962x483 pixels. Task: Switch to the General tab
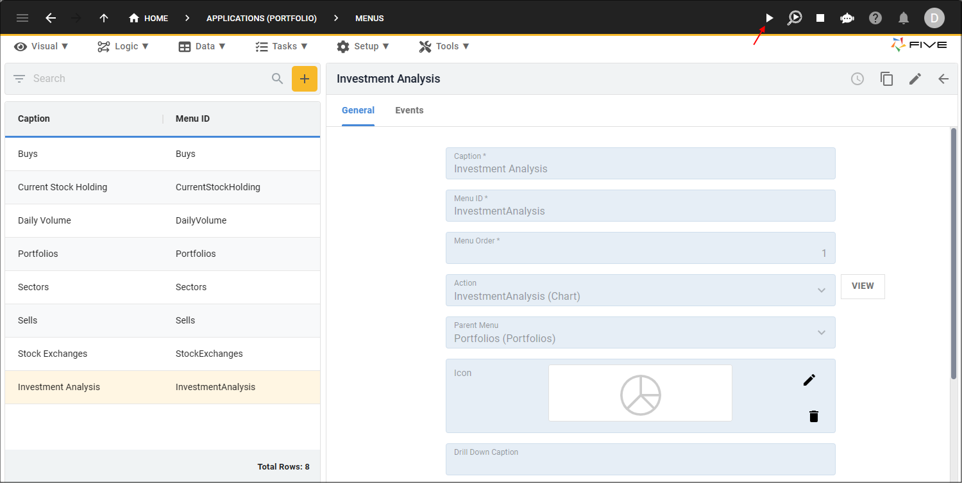(x=358, y=110)
